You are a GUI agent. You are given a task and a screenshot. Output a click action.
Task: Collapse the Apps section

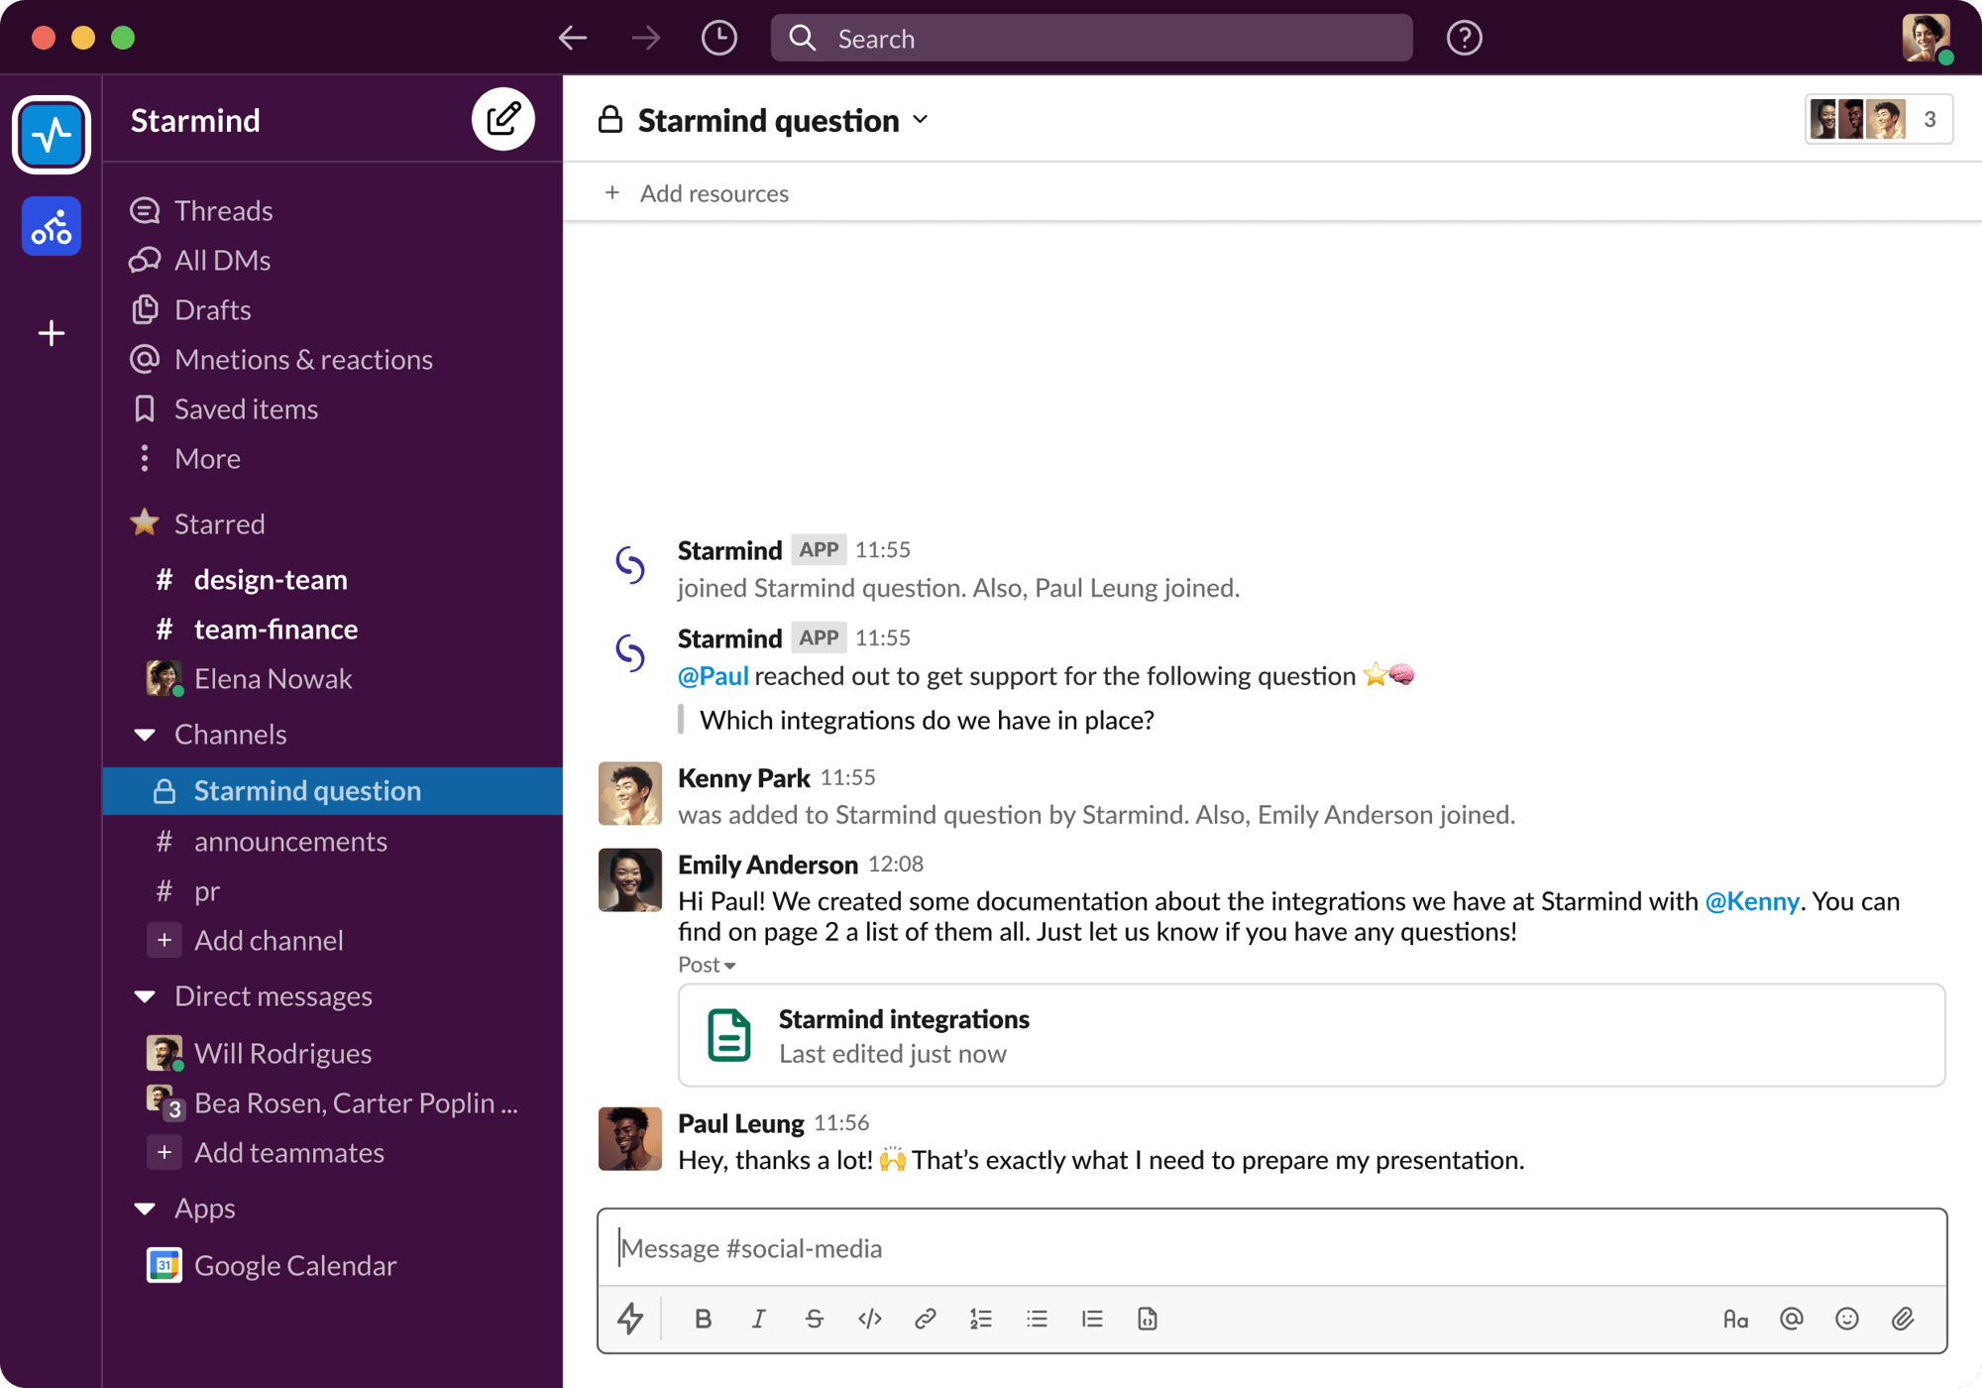tap(145, 1209)
